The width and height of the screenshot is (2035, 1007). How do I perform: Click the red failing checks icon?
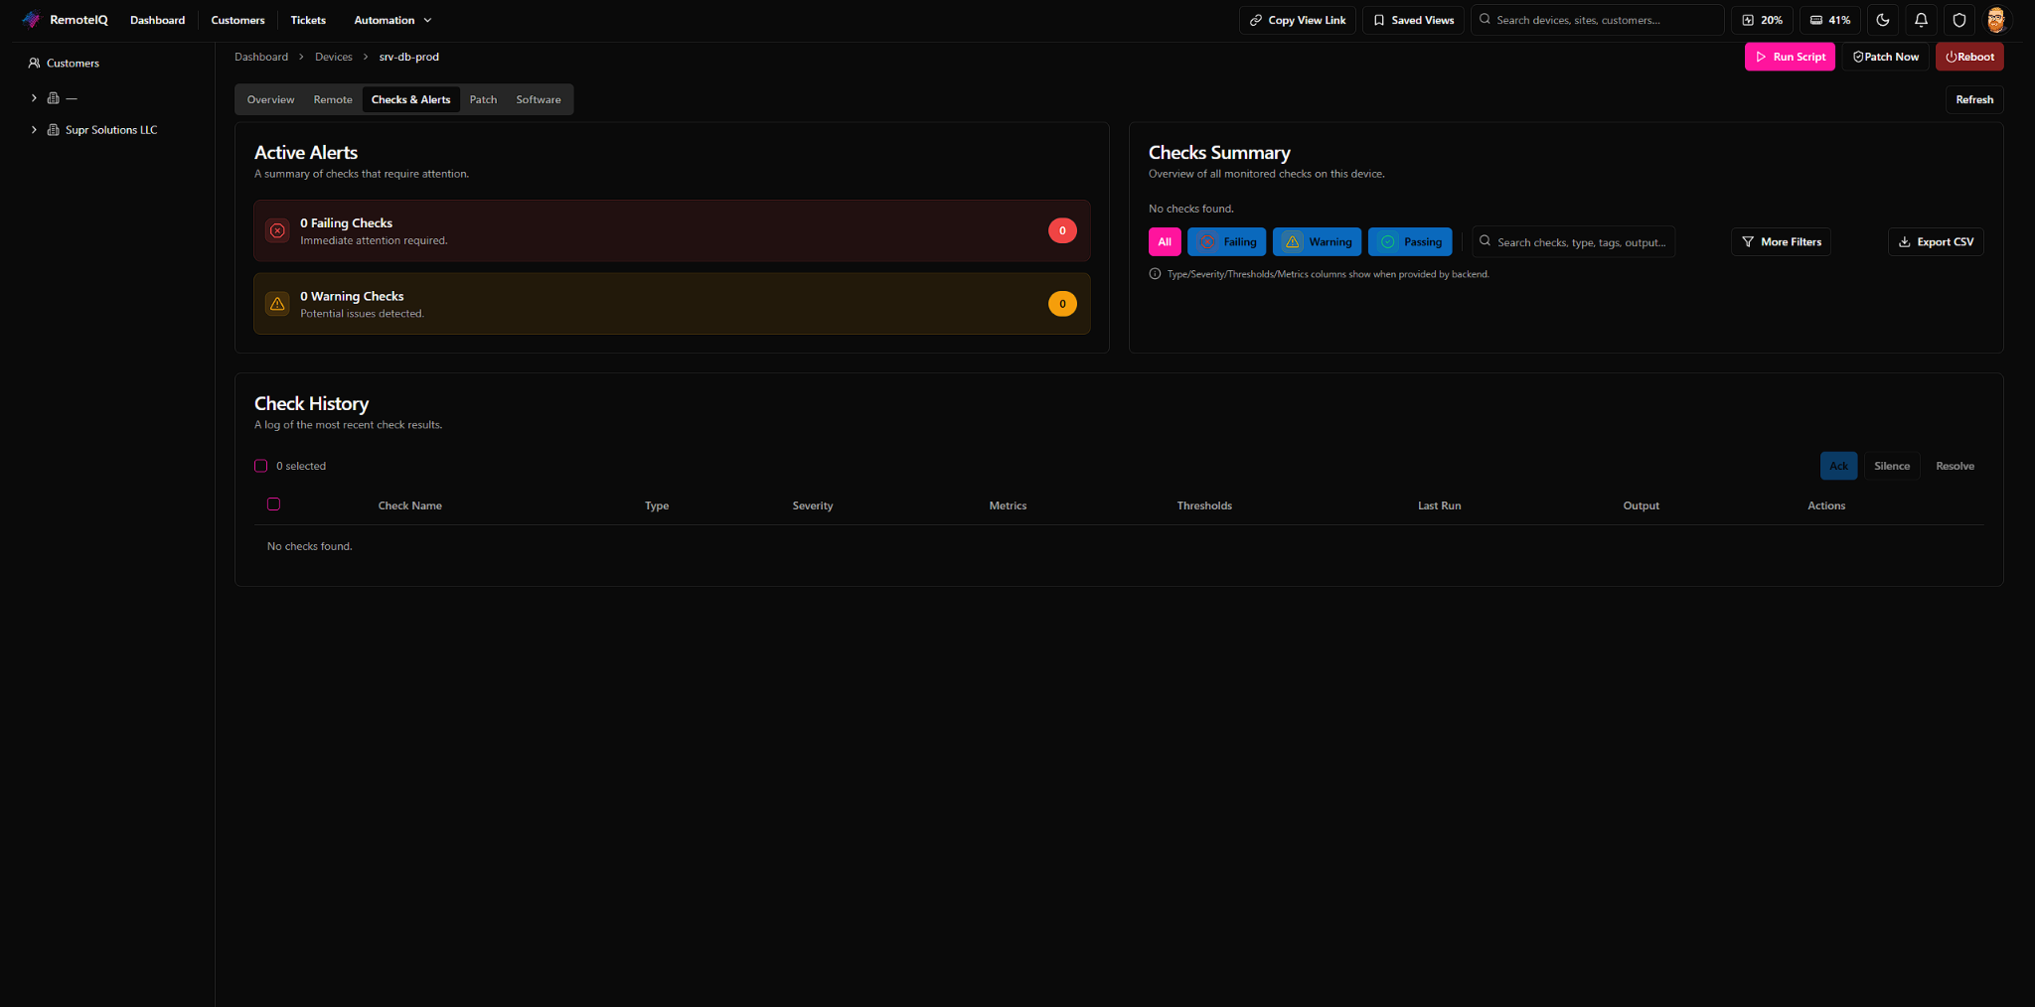point(278,230)
